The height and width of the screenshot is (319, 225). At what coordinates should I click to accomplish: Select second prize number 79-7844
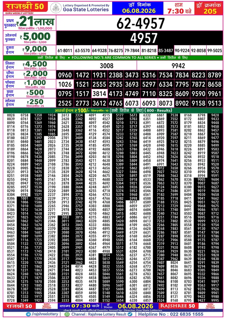(x=132, y=51)
